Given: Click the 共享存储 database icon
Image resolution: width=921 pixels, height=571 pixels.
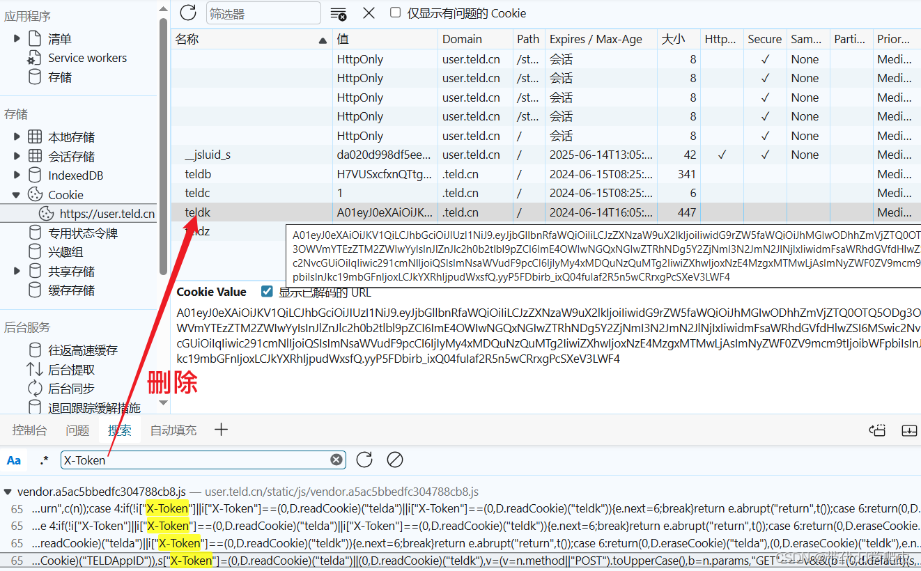Looking at the screenshot, I should (x=35, y=272).
